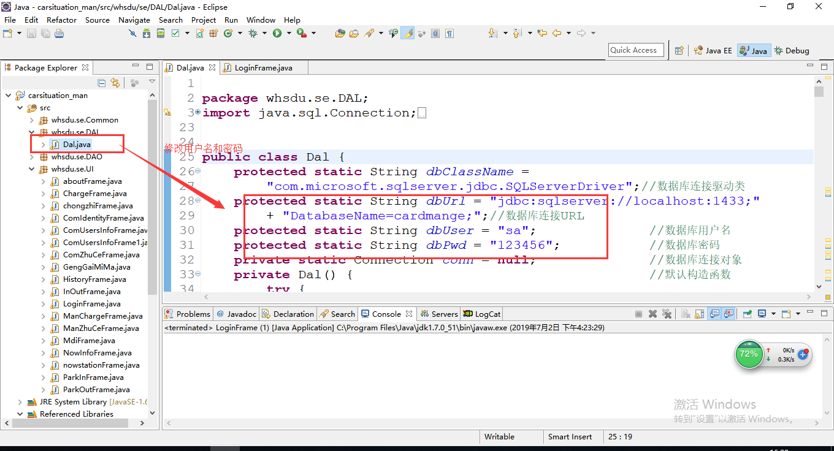Viewport: 834px width, 451px height.
Task: Toggle Show Console When Standard Out Changes
Action: (714, 314)
